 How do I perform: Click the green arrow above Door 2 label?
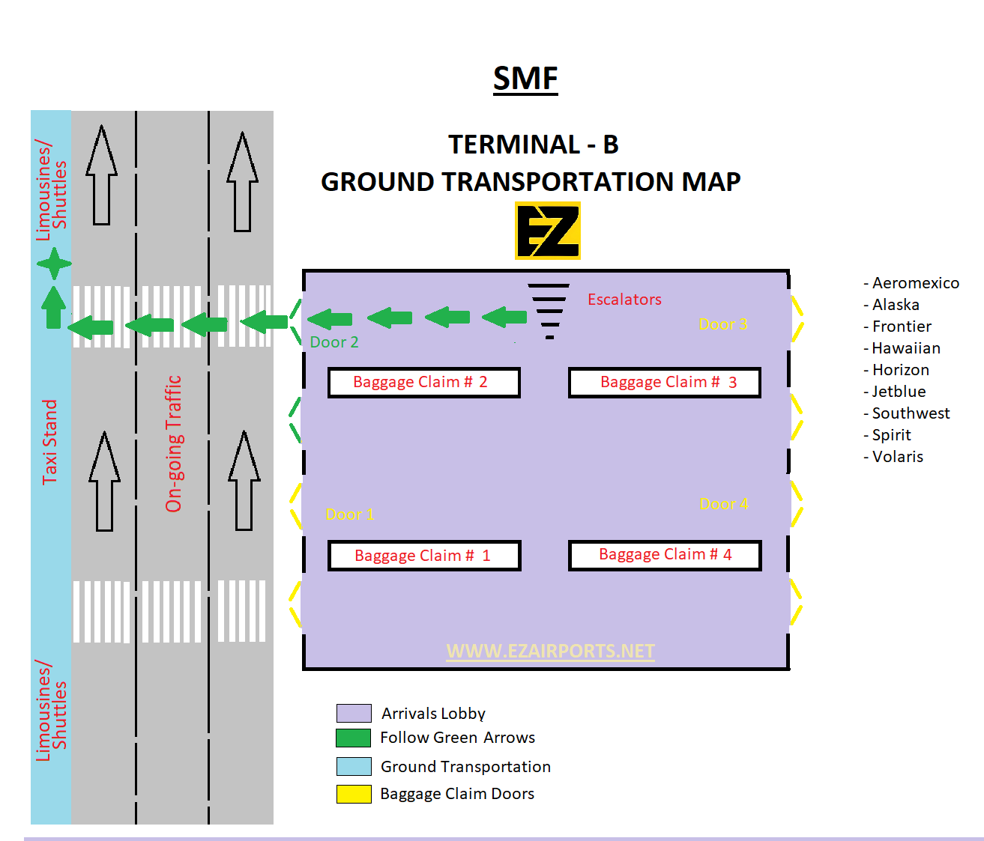pyautogui.click(x=330, y=320)
